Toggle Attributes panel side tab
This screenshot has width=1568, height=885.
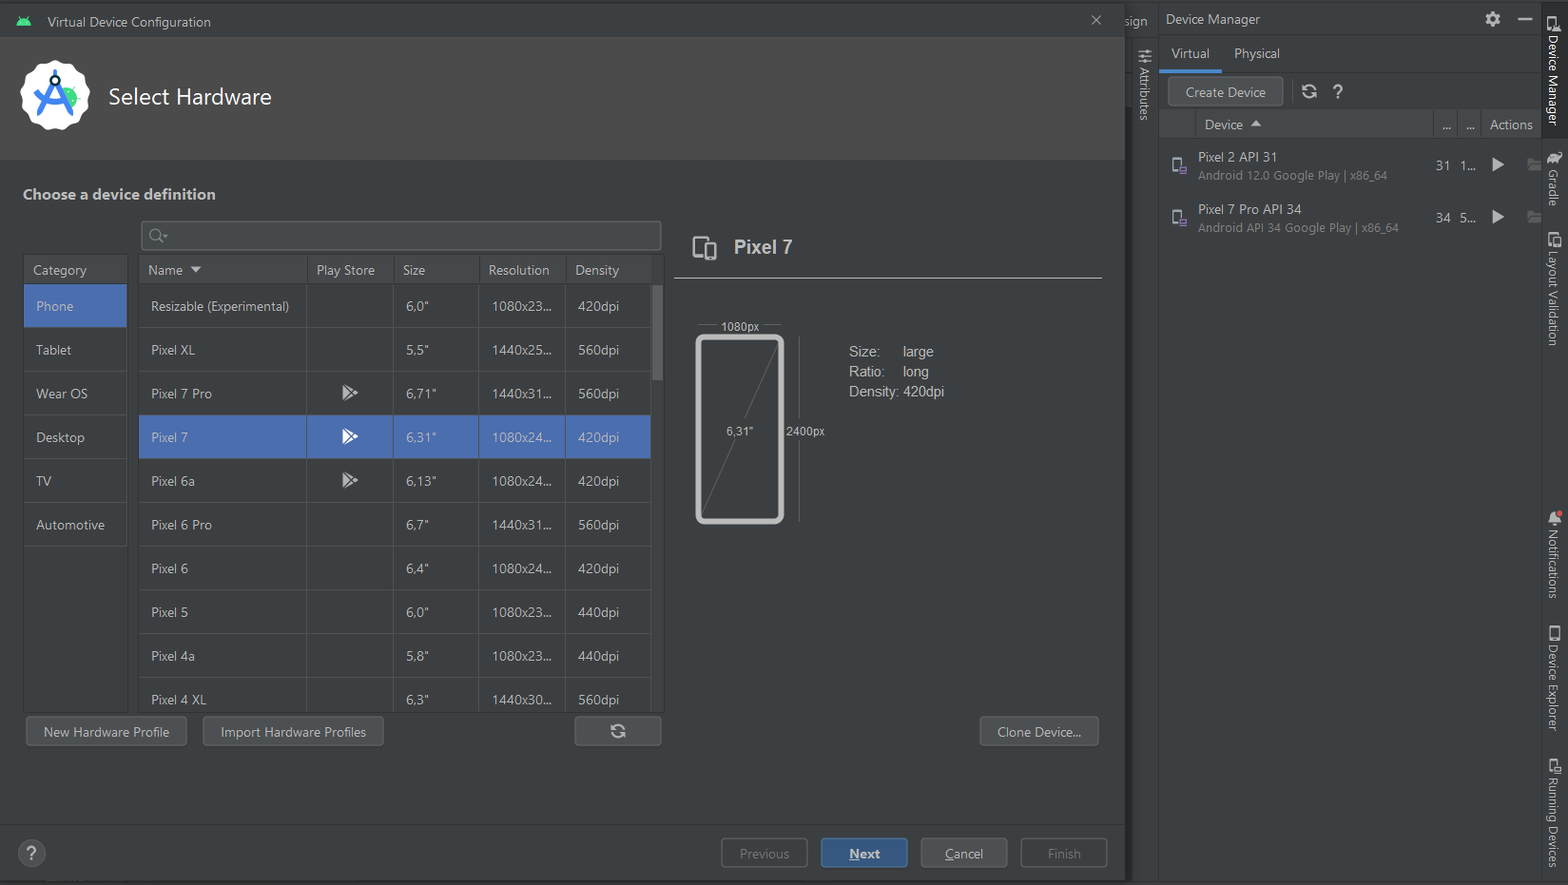click(x=1145, y=85)
